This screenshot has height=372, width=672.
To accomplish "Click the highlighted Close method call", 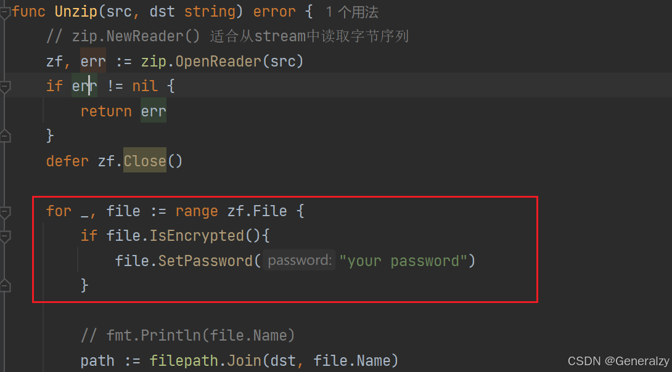I will 145,161.
